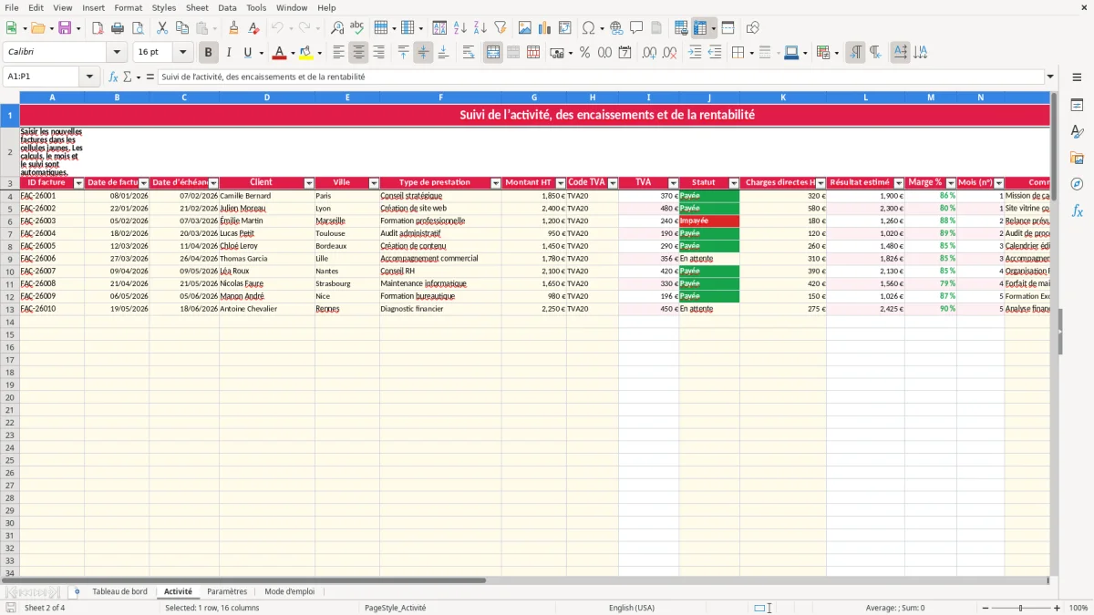1094x615 pixels.
Task: Open the sidebar Gallery panel
Action: click(1077, 159)
